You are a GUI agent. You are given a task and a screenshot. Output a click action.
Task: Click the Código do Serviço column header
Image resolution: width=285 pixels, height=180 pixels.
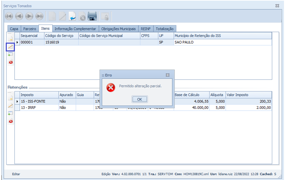click(x=61, y=36)
